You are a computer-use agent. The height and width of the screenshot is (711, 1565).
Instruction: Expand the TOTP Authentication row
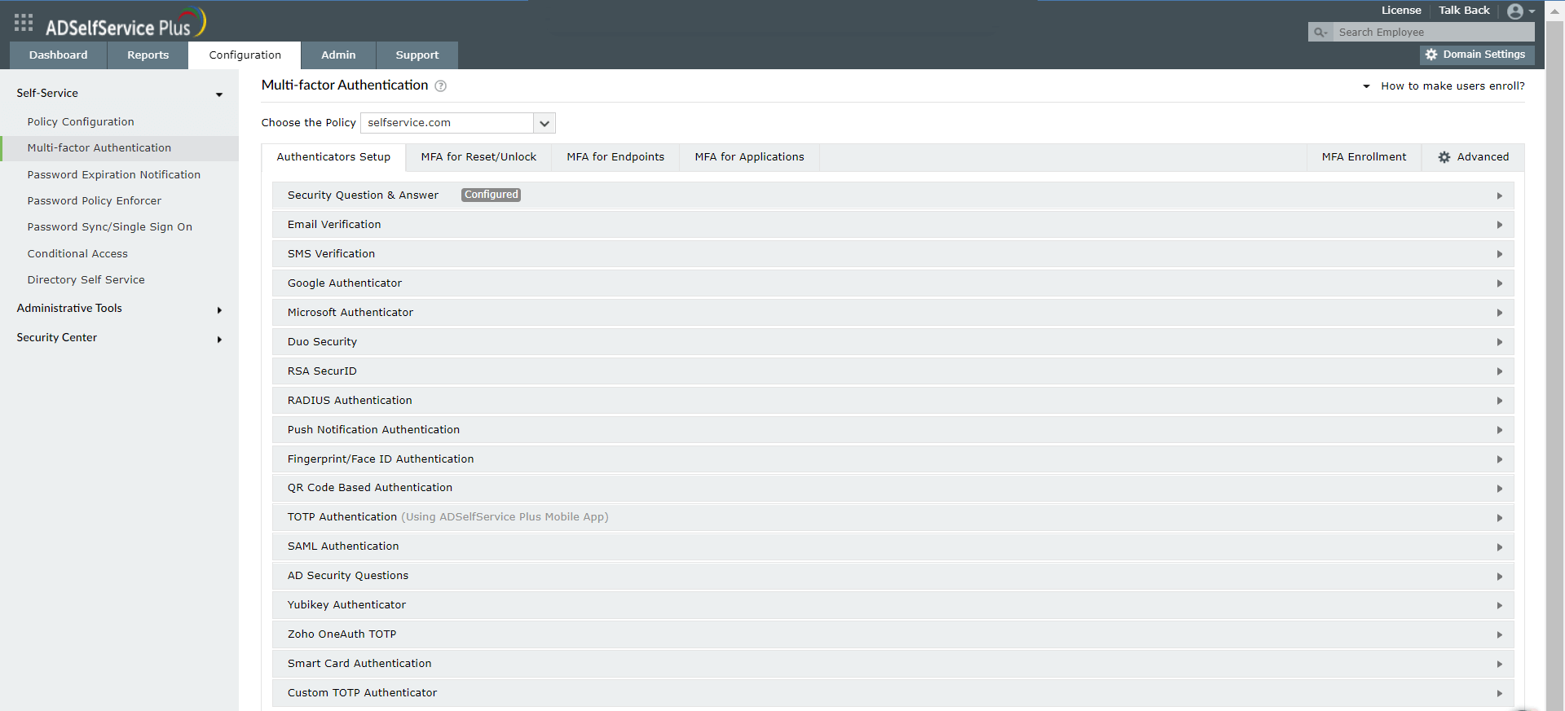[x=893, y=517]
